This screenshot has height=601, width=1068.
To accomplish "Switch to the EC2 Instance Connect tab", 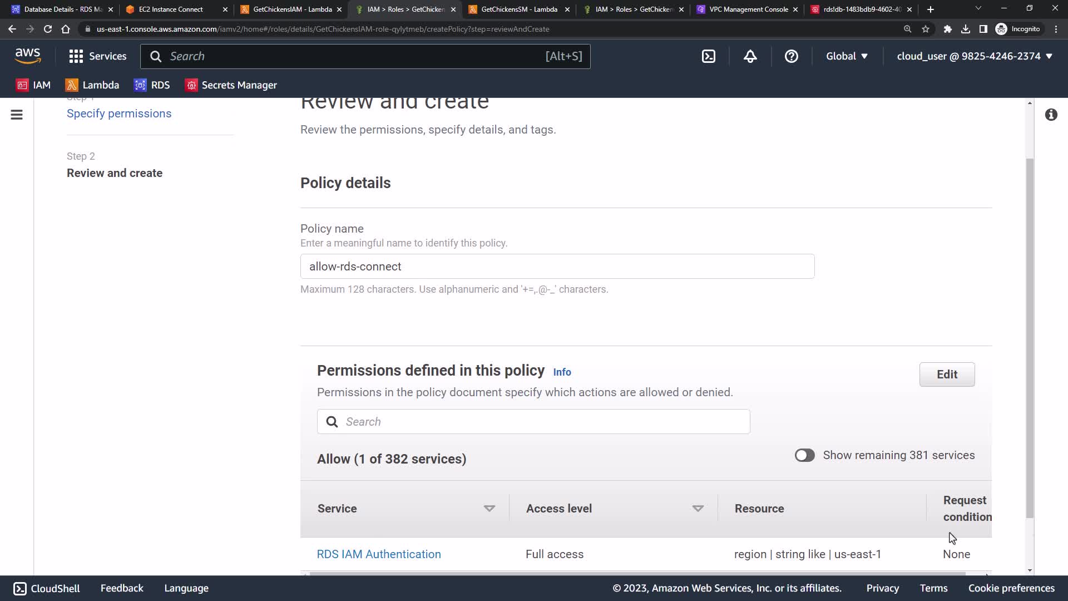I will tap(171, 9).
